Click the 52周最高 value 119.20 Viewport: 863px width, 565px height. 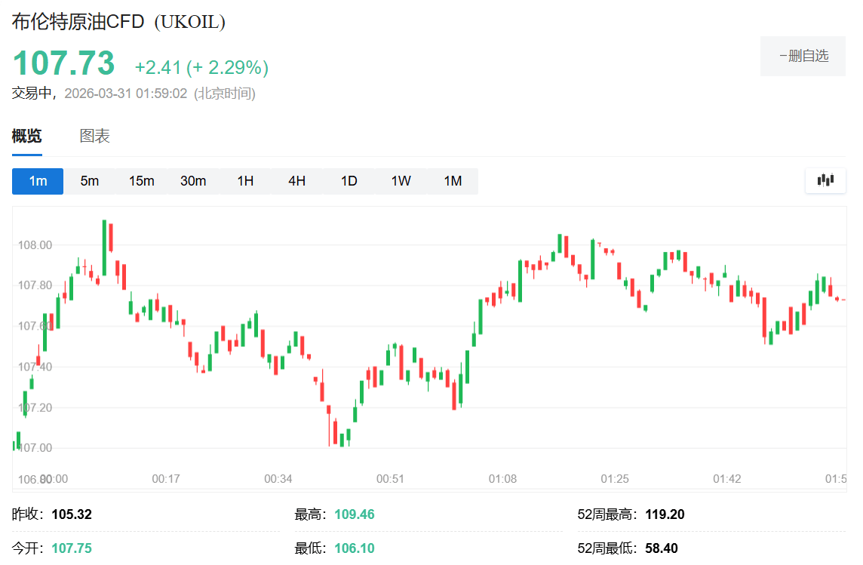(x=665, y=514)
